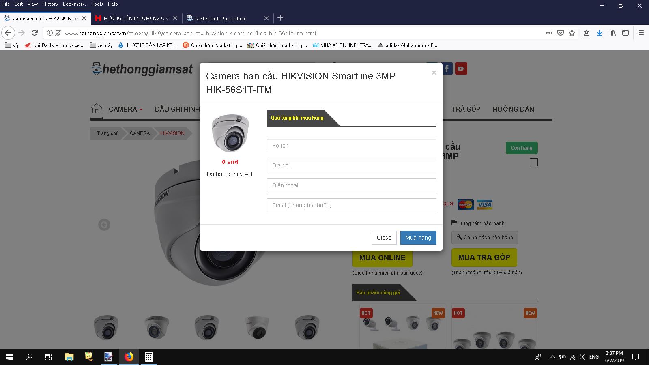
Task: Open the History menu
Action: 50,4
